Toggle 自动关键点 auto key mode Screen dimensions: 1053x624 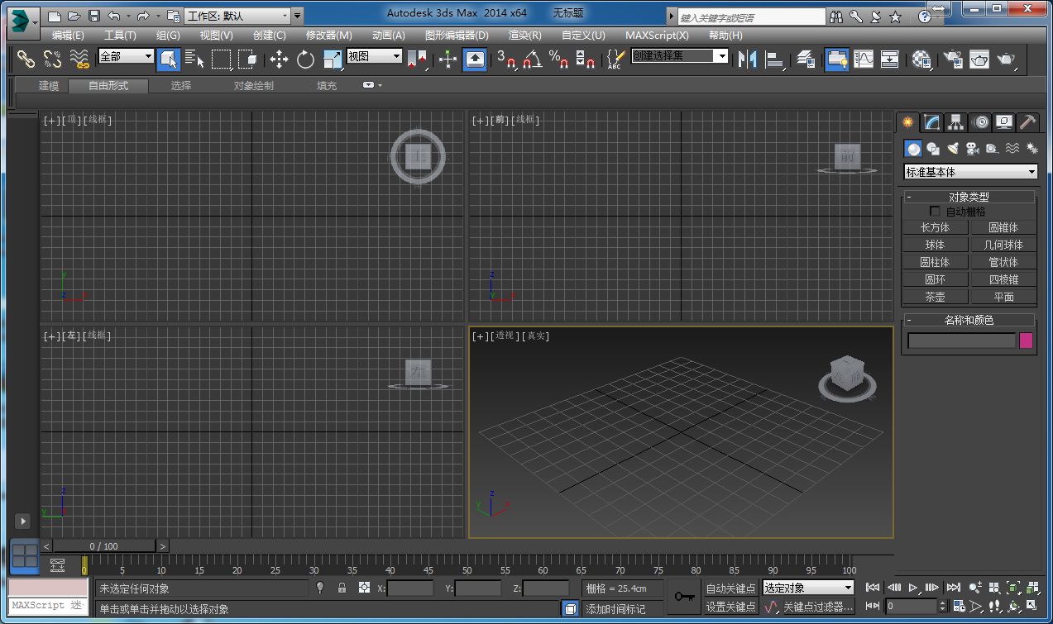click(730, 588)
